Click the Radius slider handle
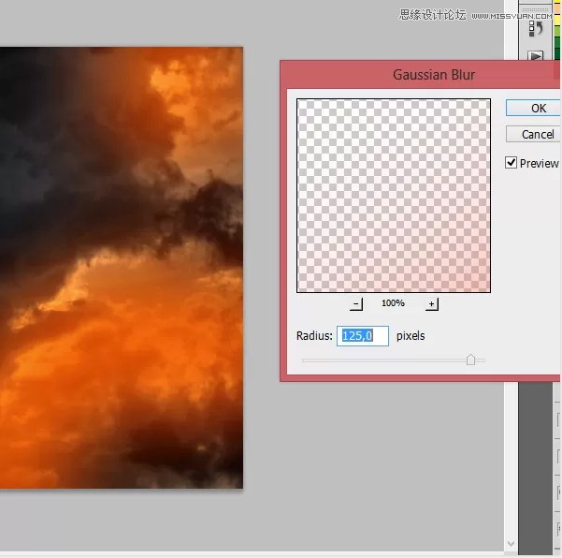The height and width of the screenshot is (558, 562). 470,360
